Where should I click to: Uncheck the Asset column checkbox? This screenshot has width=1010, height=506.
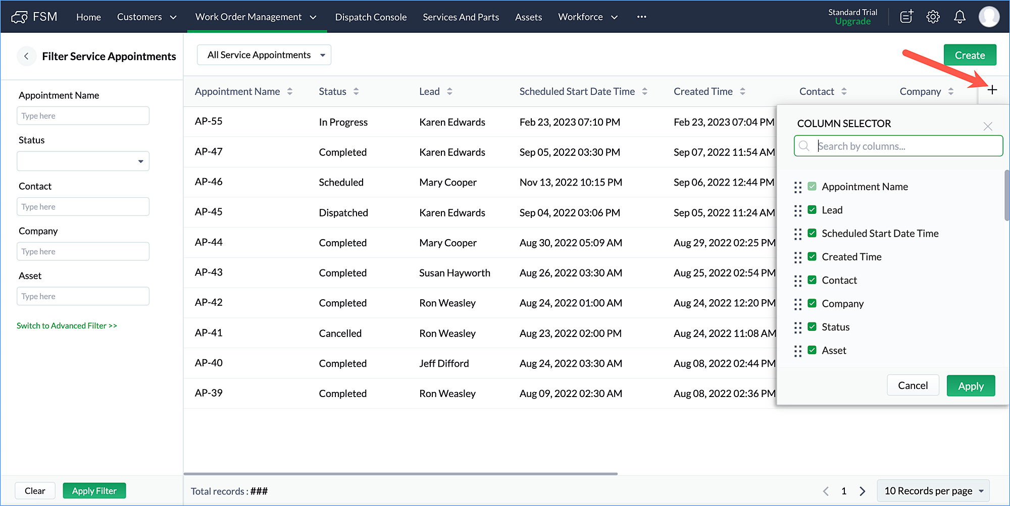coord(812,350)
